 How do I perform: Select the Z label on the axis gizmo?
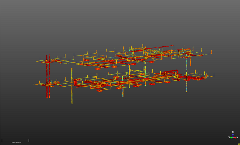pyautogui.click(x=233, y=132)
